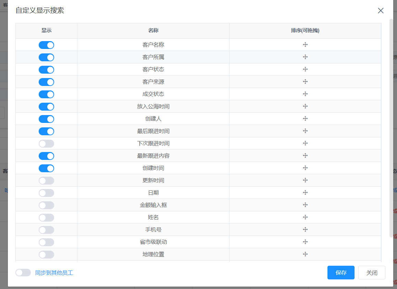The height and width of the screenshot is (289, 397).
Task: Click the 关闭 button
Action: click(x=372, y=273)
